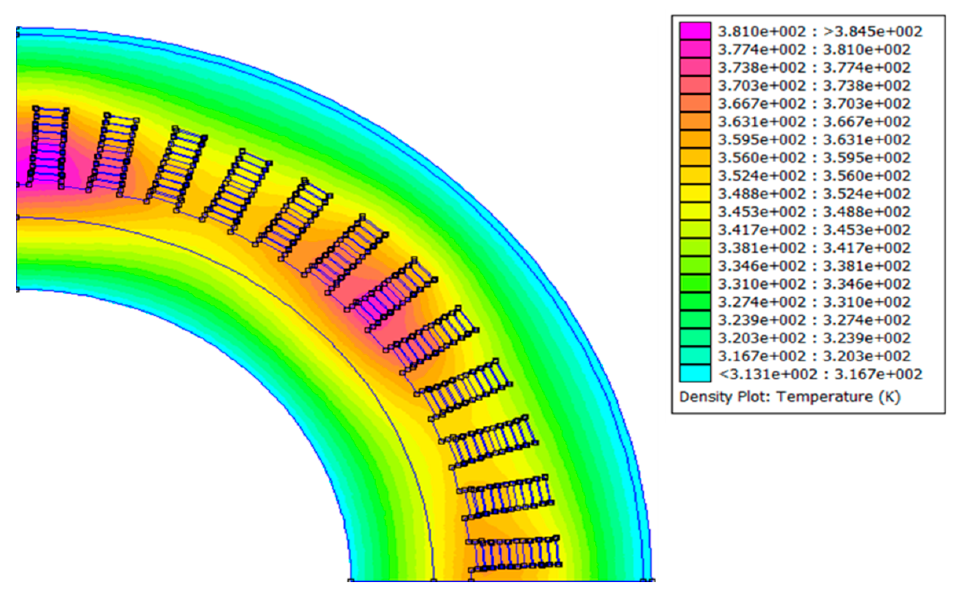Click the legend text '3.417e+002 : 3.453e+002'

tap(814, 230)
